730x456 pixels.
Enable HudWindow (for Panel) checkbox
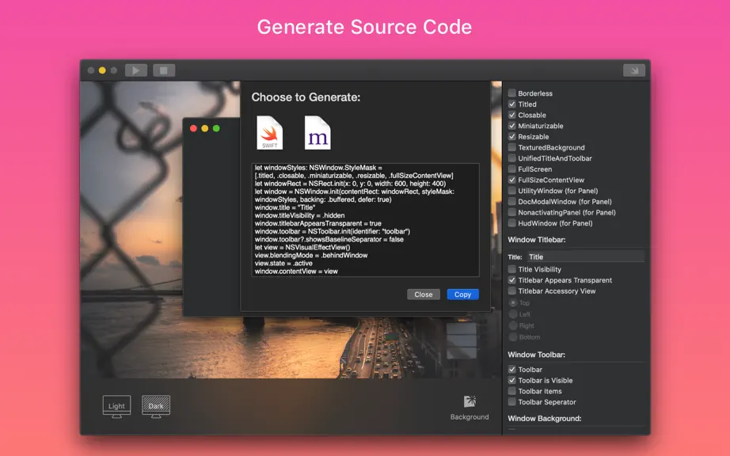[512, 223]
